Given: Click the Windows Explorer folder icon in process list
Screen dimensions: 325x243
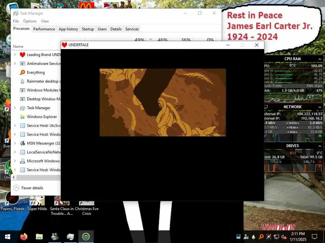Looking at the screenshot, I should pos(23,117).
